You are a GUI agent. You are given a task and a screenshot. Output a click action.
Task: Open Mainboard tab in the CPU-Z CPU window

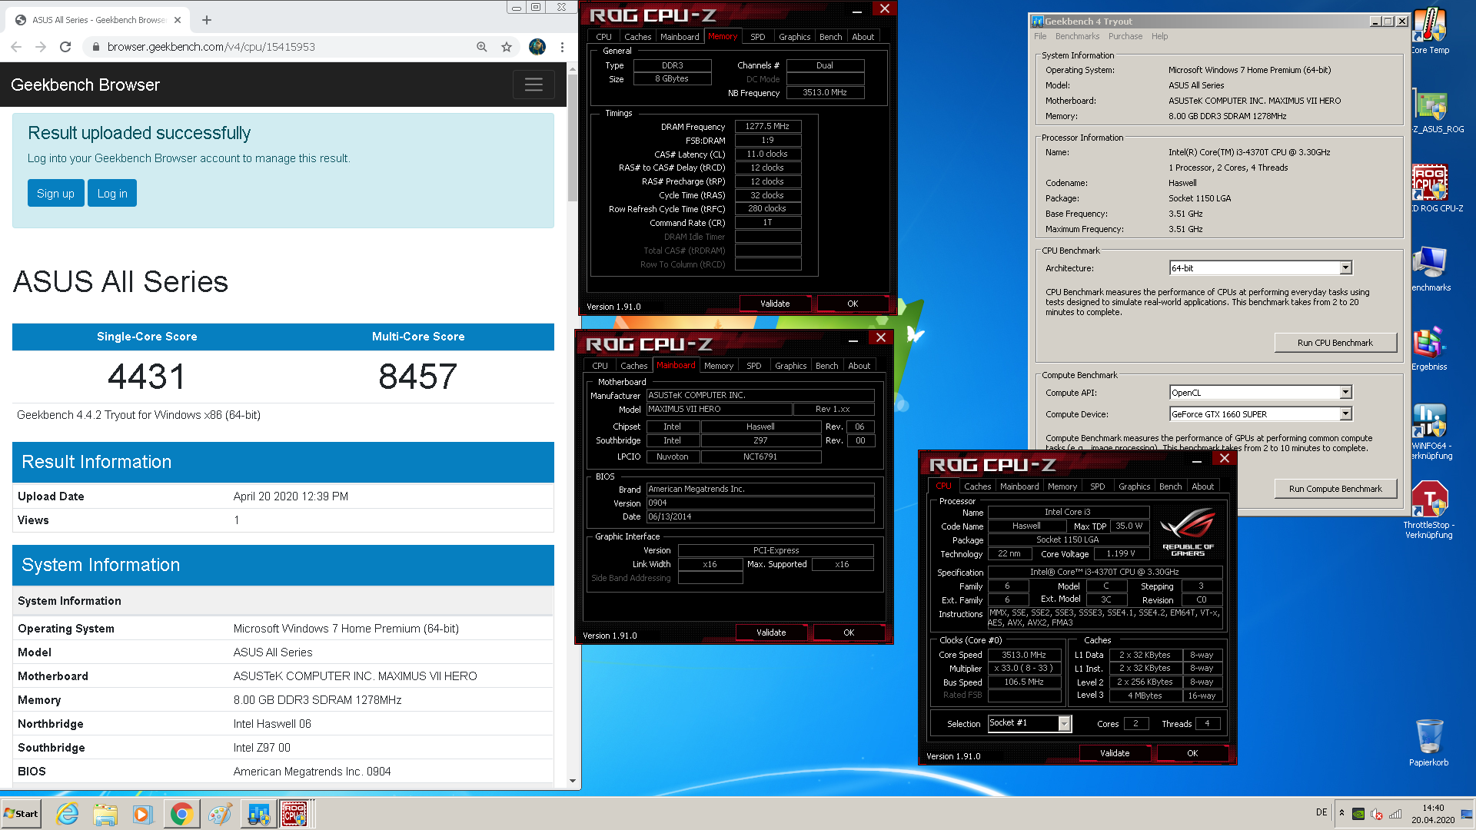(x=1019, y=486)
